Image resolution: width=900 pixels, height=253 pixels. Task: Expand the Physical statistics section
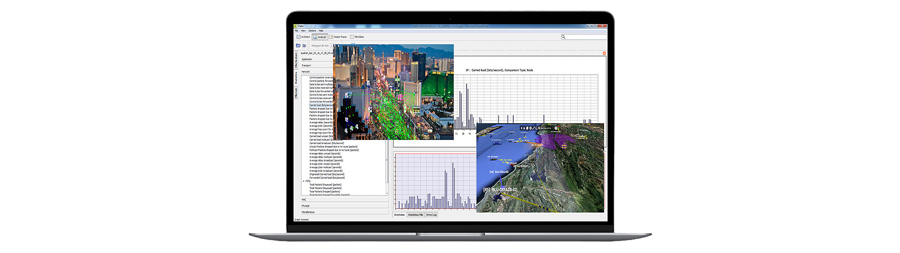[344, 206]
